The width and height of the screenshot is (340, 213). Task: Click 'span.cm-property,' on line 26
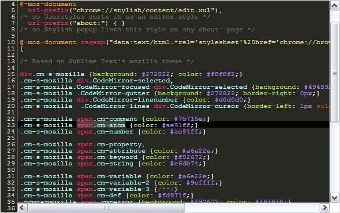click(111, 145)
